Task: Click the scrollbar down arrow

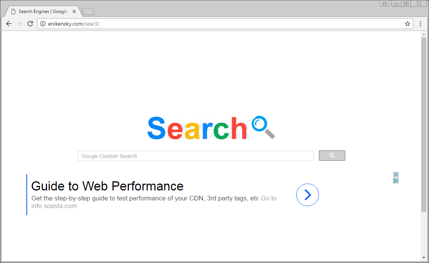Action: click(424, 258)
